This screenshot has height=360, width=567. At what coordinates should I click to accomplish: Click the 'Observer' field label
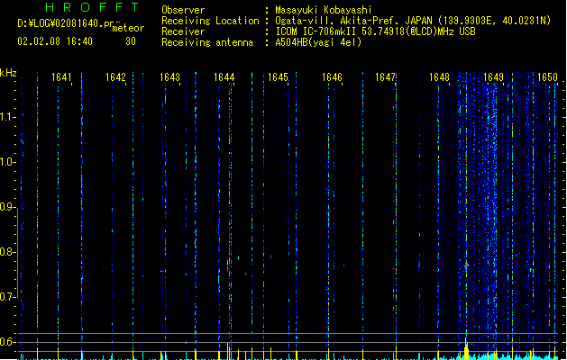pyautogui.click(x=183, y=10)
